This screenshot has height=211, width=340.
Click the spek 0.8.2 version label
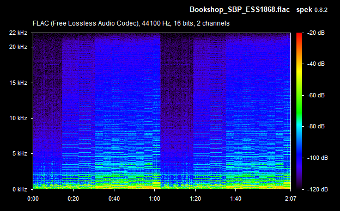click(312, 10)
